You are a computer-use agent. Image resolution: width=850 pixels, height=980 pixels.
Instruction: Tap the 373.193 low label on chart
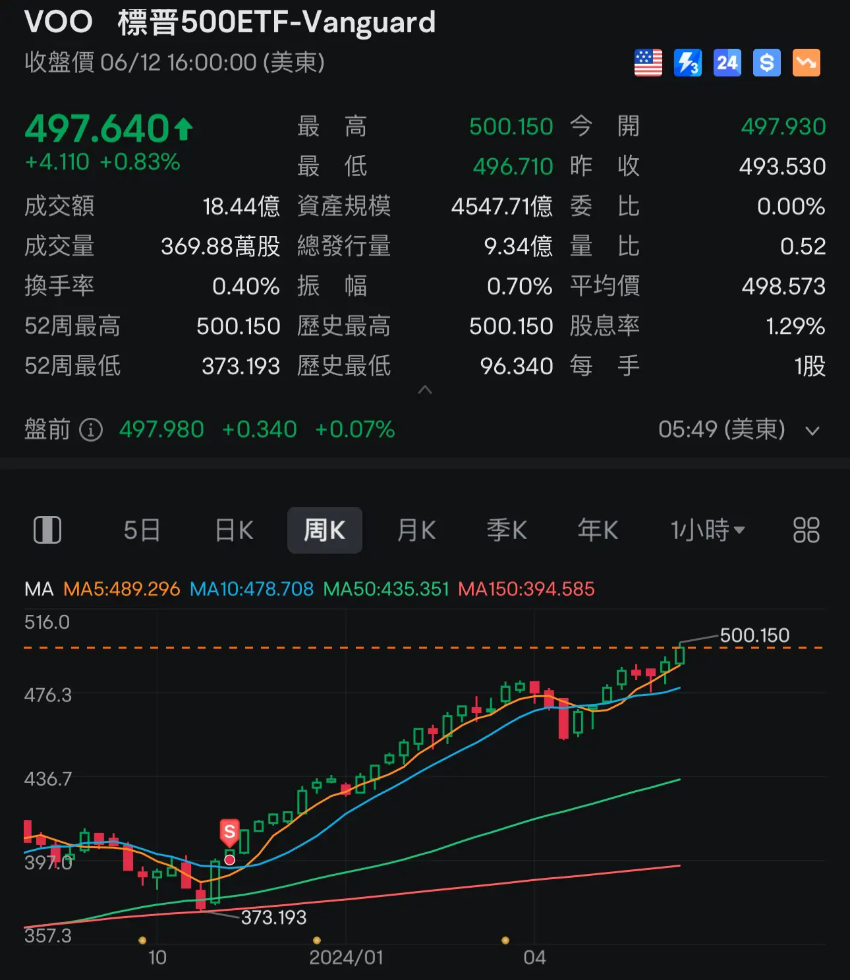click(x=273, y=917)
